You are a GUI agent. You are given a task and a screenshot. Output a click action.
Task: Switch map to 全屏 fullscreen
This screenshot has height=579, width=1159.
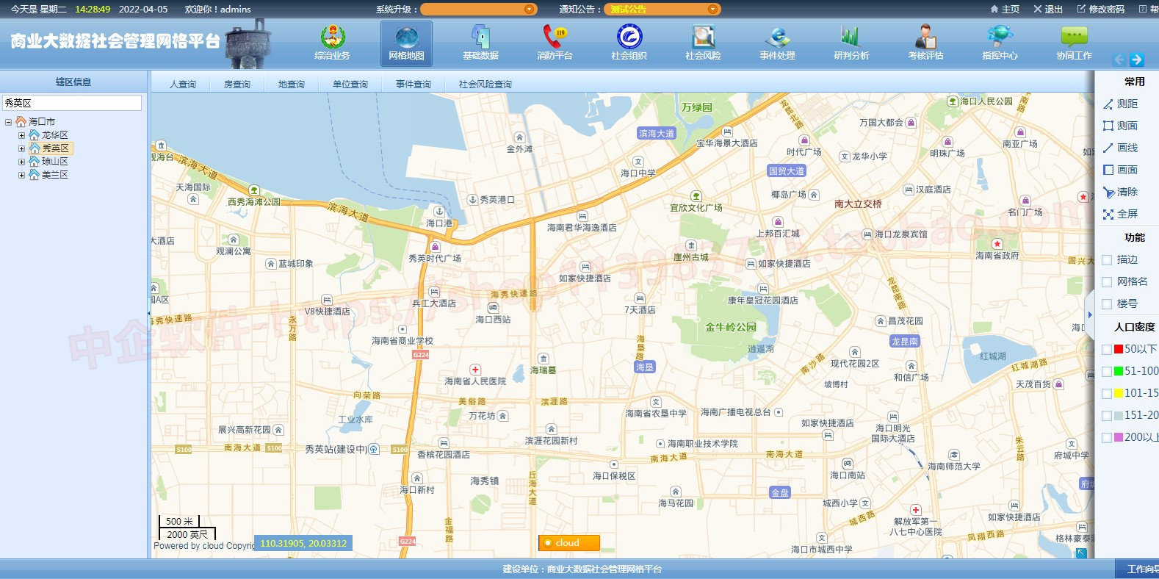[x=1121, y=214]
